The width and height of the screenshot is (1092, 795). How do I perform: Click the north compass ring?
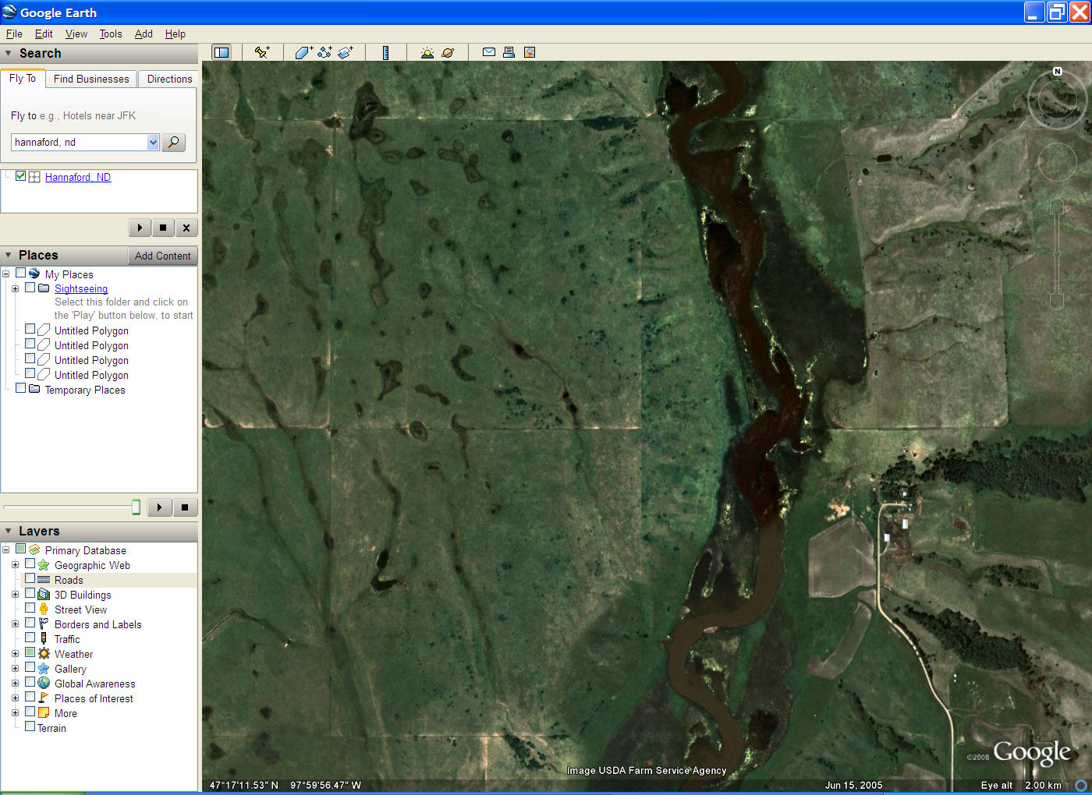[x=1057, y=98]
